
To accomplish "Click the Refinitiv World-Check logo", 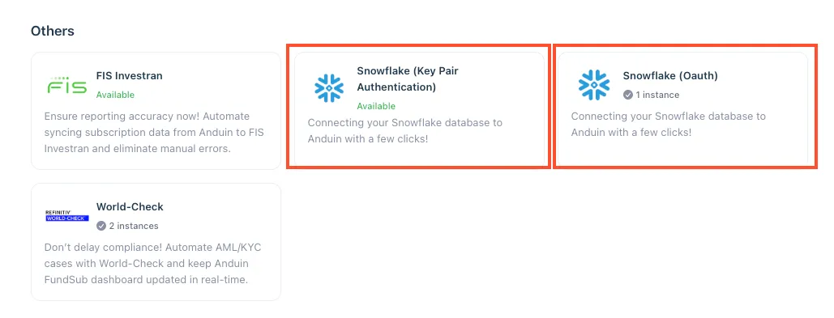I will point(67,215).
